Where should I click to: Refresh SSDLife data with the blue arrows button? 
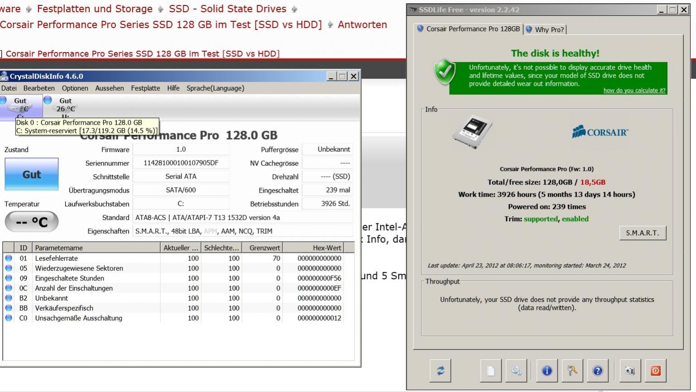[x=440, y=371]
